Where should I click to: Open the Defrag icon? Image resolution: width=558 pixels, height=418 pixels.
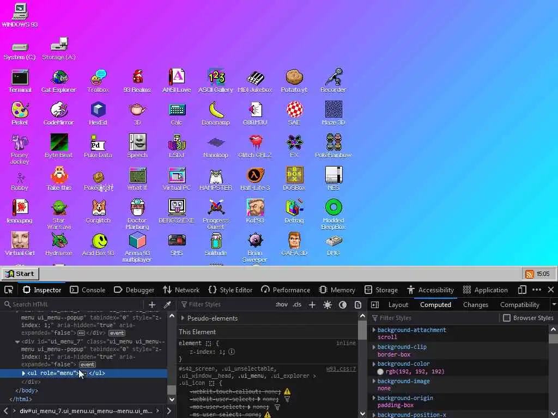click(x=294, y=212)
